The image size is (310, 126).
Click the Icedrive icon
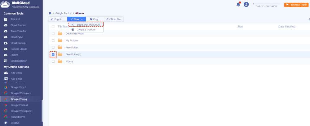(6, 123)
